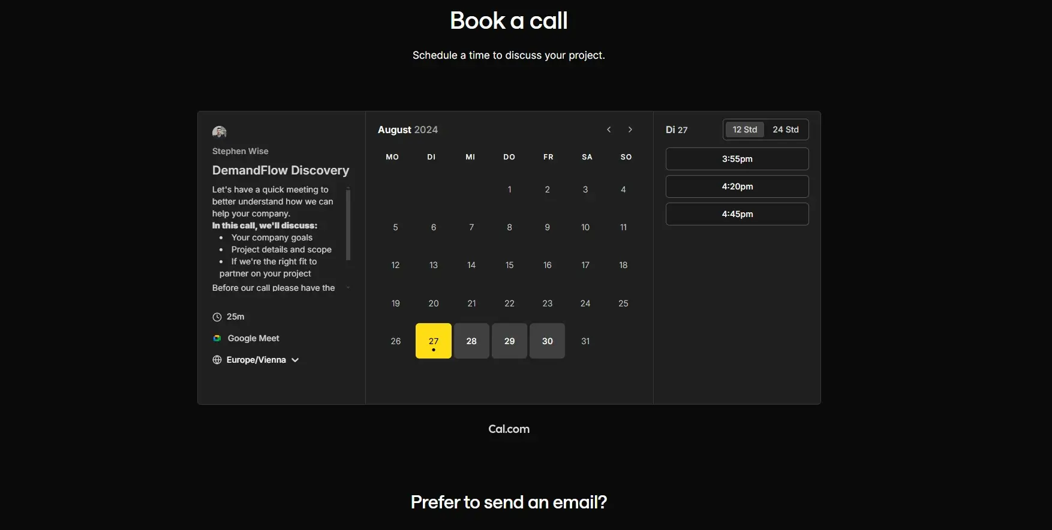Select August 28 in the calendar

471,341
